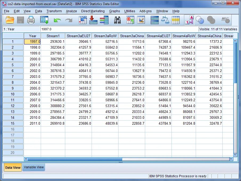Select Stream4aChina cell 32478.7
Image resolution: width=241 pixels, height=181 pixels.
[209, 124]
